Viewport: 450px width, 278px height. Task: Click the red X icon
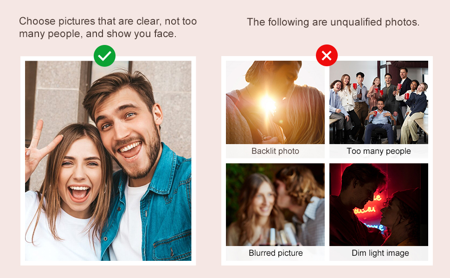tap(327, 56)
